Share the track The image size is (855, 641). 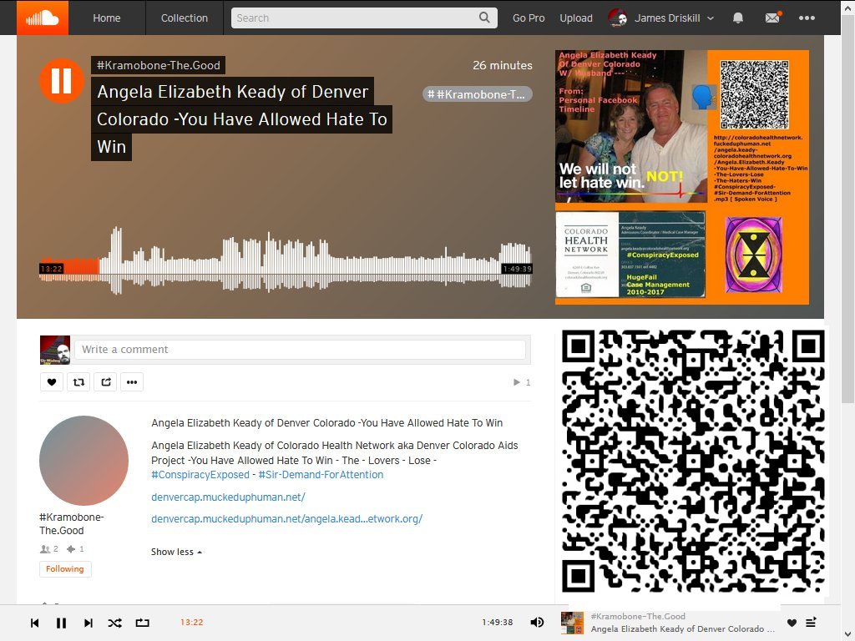tap(105, 382)
